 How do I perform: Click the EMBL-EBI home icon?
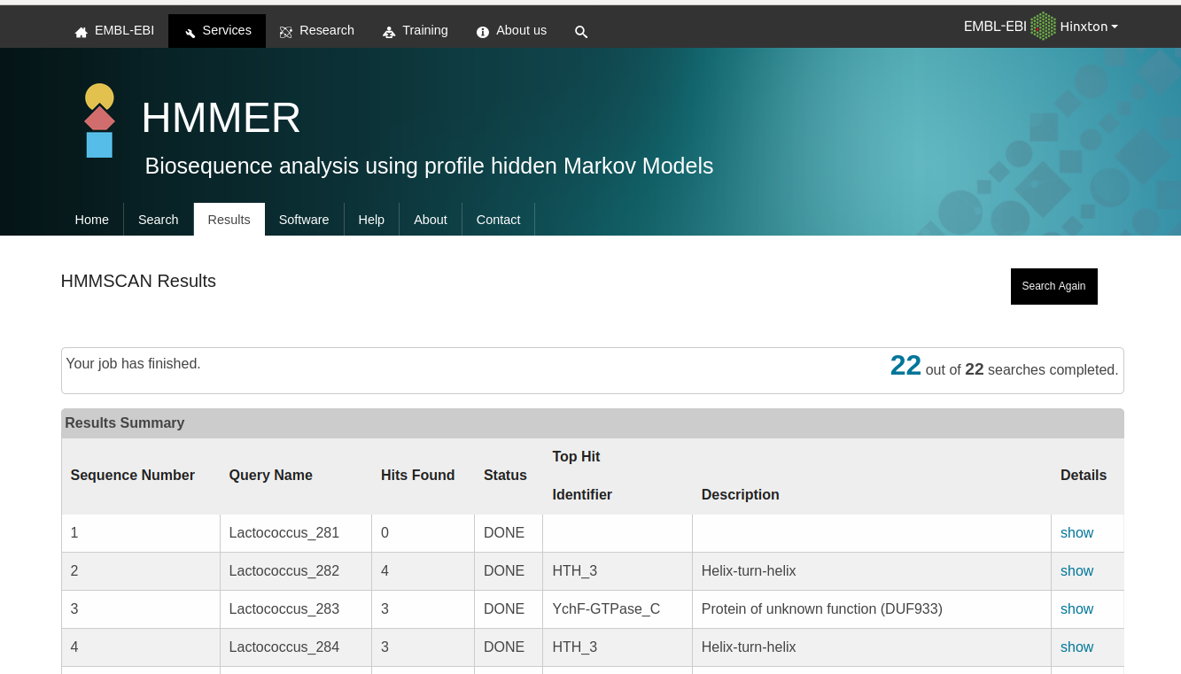(82, 32)
